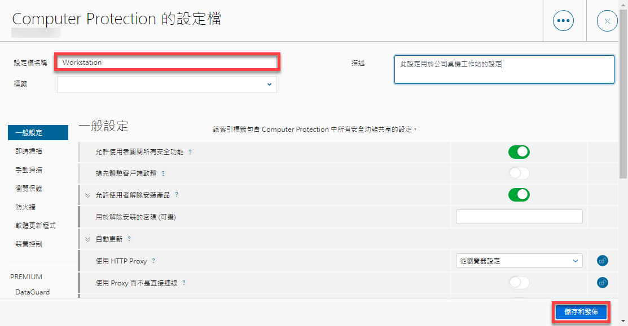Open the DataGuard premium section

click(32, 292)
